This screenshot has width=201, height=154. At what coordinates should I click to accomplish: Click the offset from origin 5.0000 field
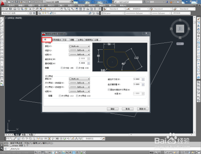point(137,84)
